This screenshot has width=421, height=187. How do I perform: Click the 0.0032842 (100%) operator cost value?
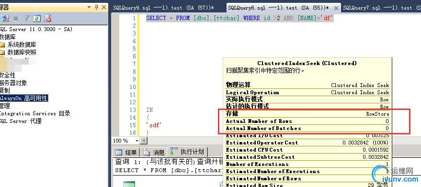tap(365, 143)
